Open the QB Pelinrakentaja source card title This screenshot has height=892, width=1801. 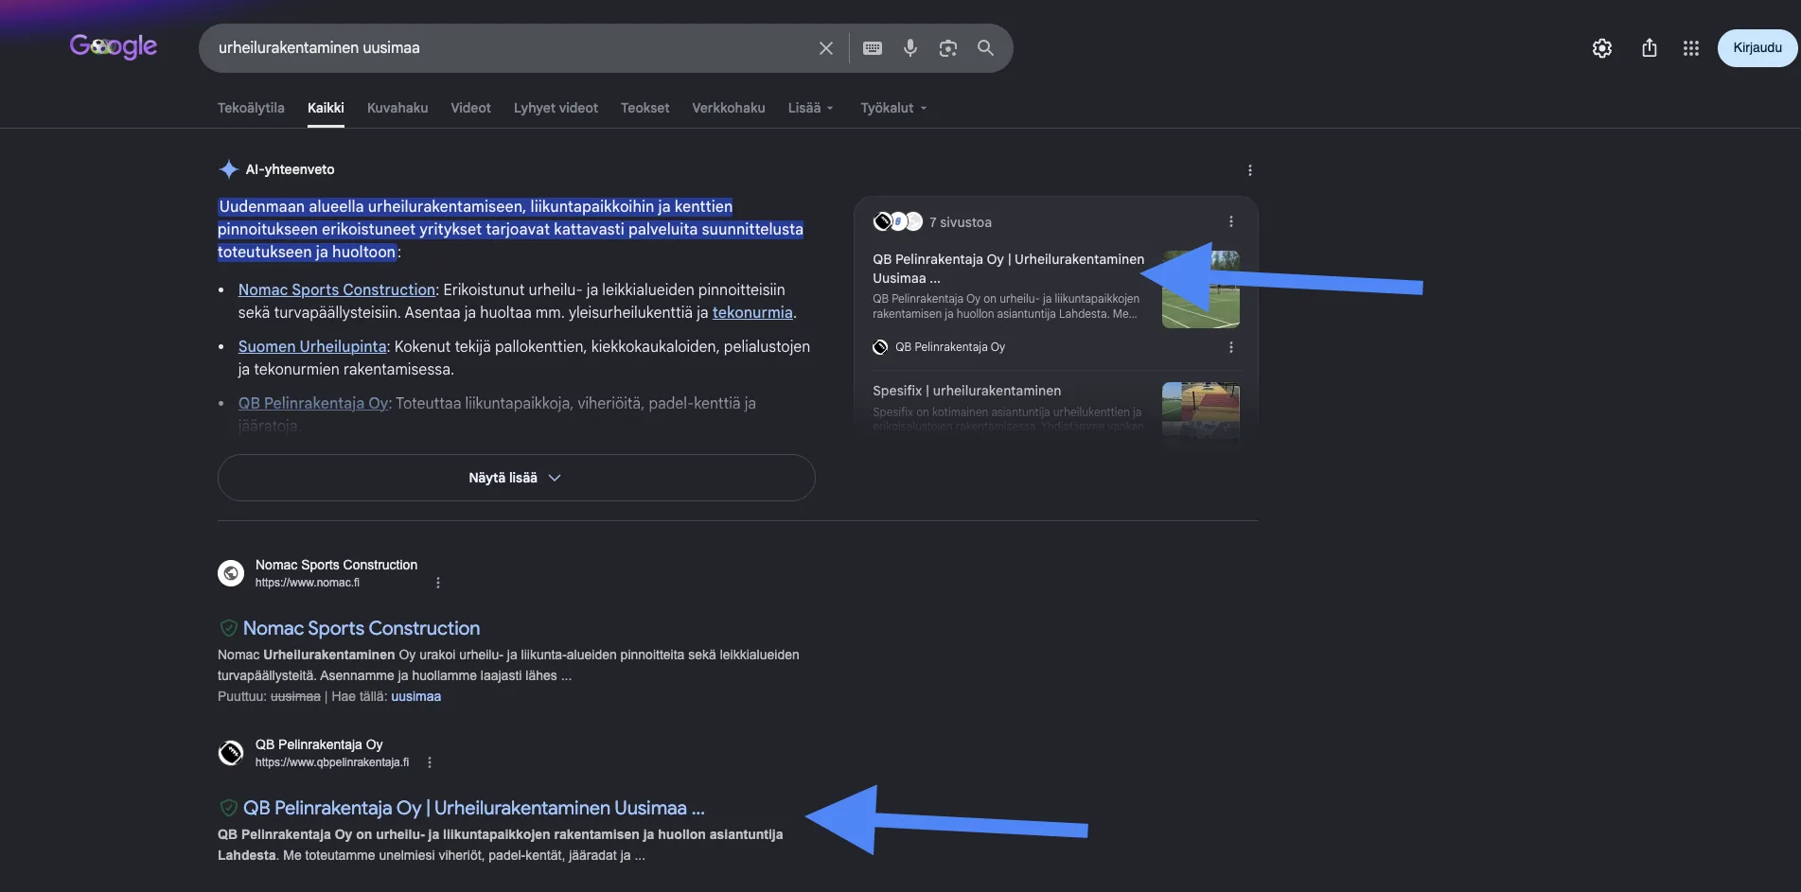point(1009,269)
